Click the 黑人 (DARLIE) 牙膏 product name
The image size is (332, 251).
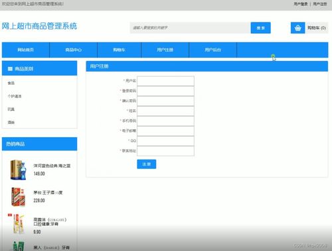pyautogui.click(x=52, y=248)
